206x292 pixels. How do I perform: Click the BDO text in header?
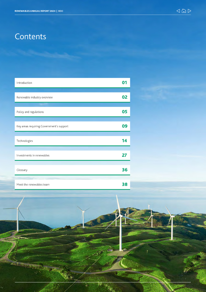point(61,11)
